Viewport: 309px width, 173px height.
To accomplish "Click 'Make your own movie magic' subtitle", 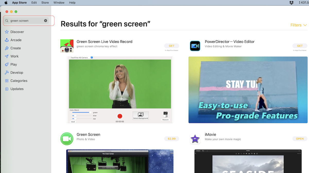I will click(x=223, y=139).
